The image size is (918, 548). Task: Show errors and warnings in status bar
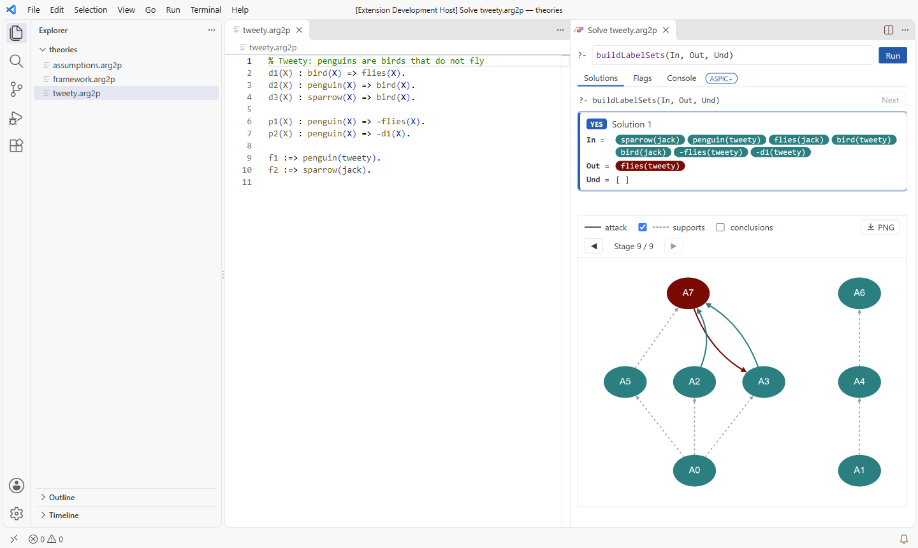[x=46, y=539]
